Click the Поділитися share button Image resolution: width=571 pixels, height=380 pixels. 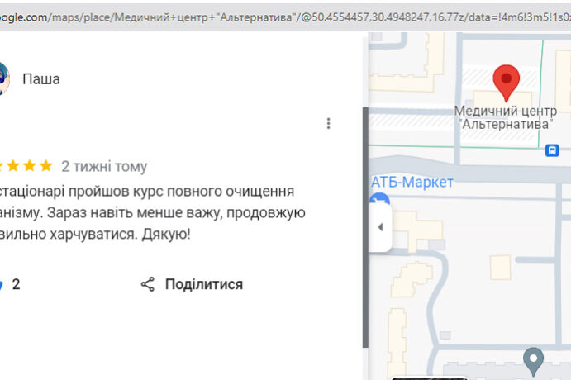[x=203, y=285]
